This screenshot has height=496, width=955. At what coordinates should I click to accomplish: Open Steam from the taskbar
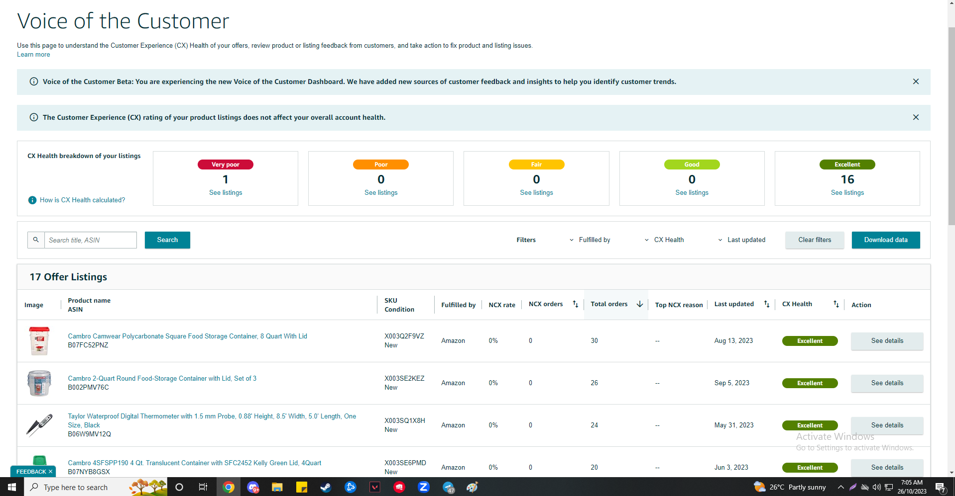pyautogui.click(x=326, y=487)
